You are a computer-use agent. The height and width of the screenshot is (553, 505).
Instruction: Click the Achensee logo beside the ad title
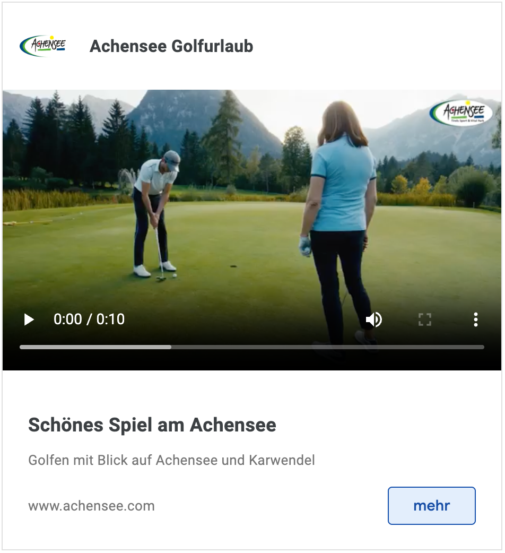click(42, 46)
